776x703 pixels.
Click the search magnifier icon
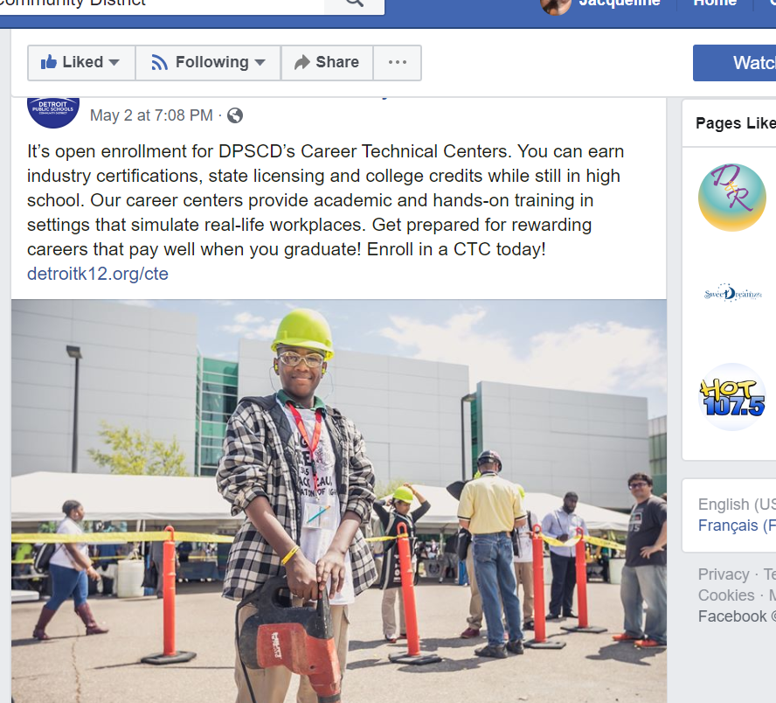coord(354,3)
